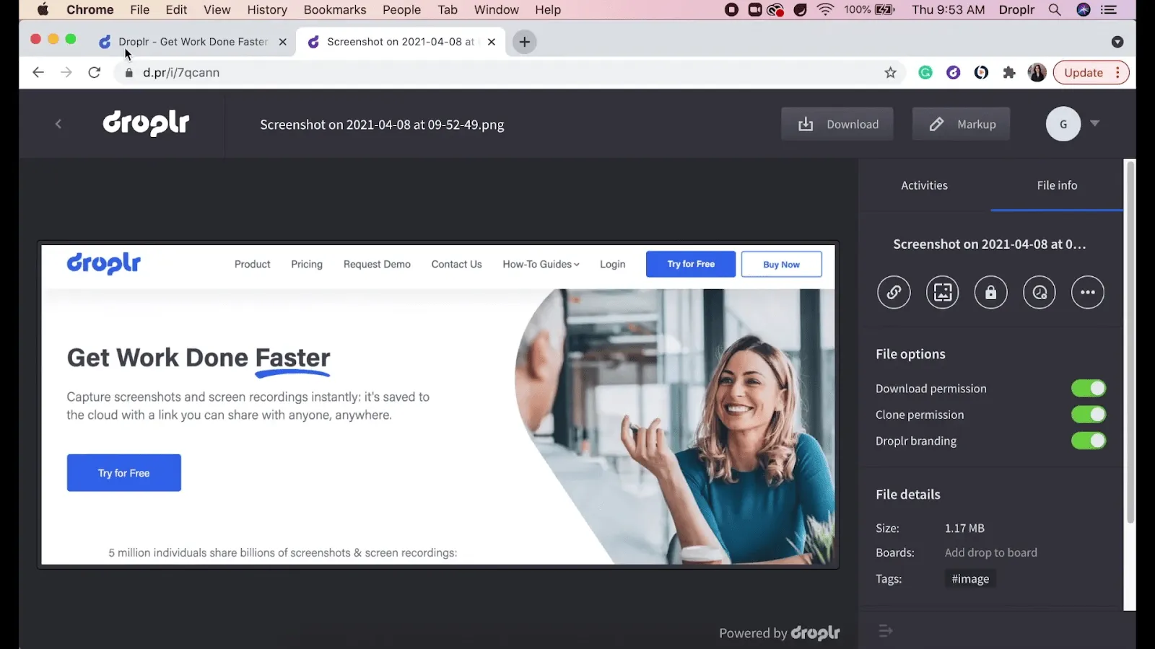Click the file name in the sidebar
This screenshot has width=1155, height=649.
[989, 244]
